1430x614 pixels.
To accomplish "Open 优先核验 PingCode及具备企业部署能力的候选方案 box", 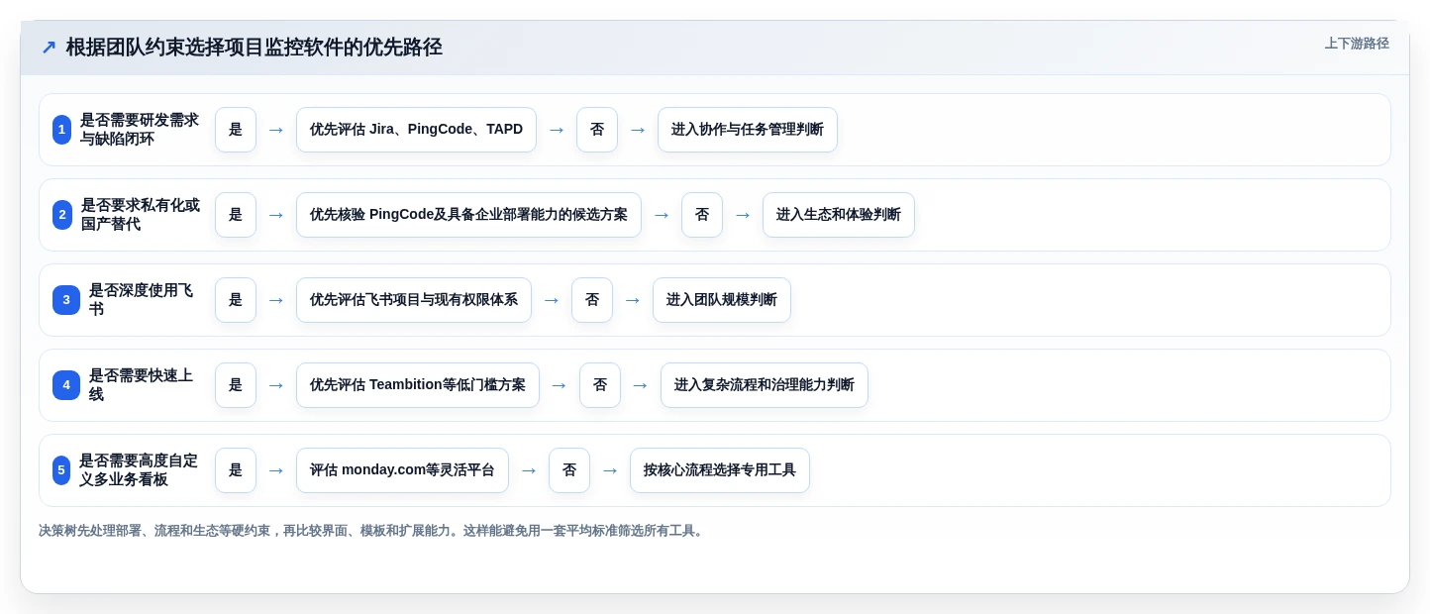I will (468, 215).
